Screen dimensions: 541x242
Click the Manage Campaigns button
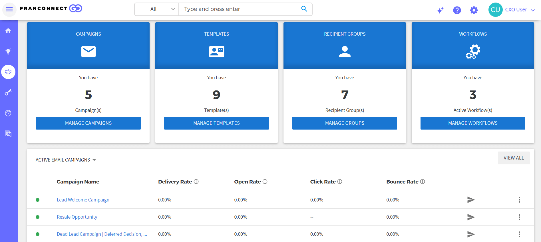coord(88,123)
